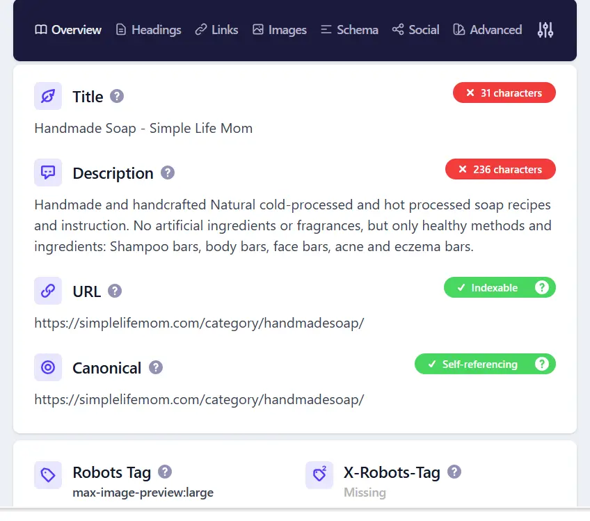The image size is (590, 521).
Task: Click the help icon next to Canonical
Action: pos(156,367)
